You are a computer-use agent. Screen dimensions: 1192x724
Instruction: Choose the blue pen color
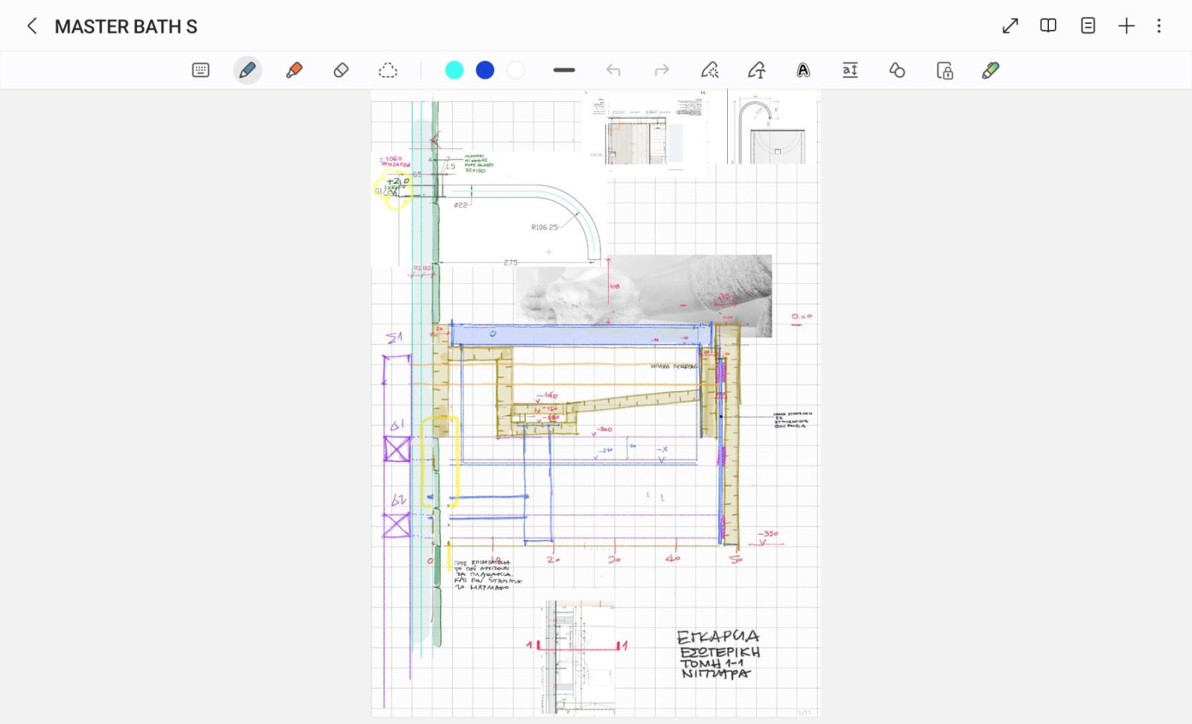coord(485,70)
